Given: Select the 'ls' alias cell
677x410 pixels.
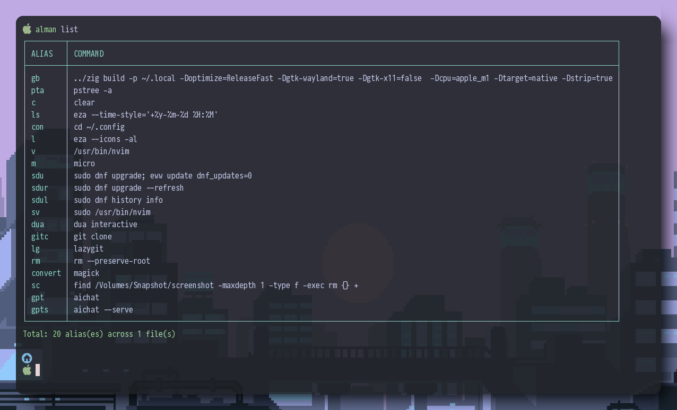Looking at the screenshot, I should point(36,115).
